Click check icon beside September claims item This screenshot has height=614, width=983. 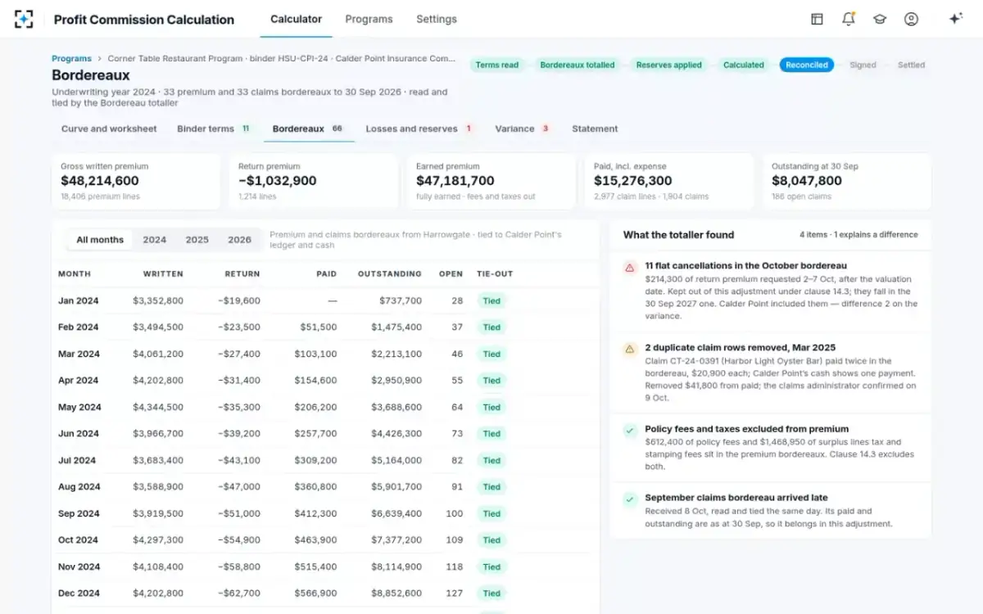[x=629, y=499]
